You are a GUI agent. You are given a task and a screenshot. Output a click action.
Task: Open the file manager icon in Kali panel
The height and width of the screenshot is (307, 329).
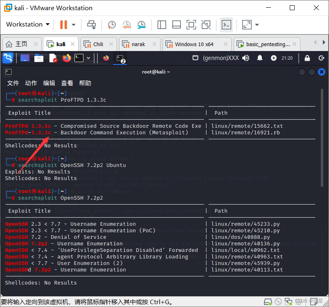(x=39, y=58)
